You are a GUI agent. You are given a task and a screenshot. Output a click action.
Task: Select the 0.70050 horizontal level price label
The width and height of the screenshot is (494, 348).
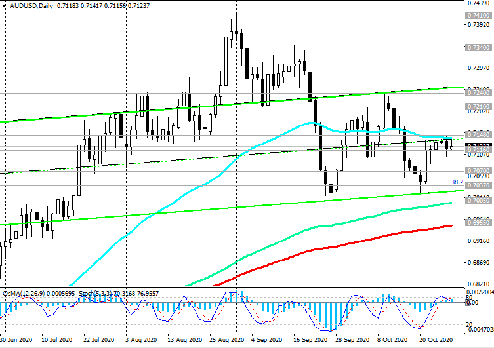pos(478,200)
